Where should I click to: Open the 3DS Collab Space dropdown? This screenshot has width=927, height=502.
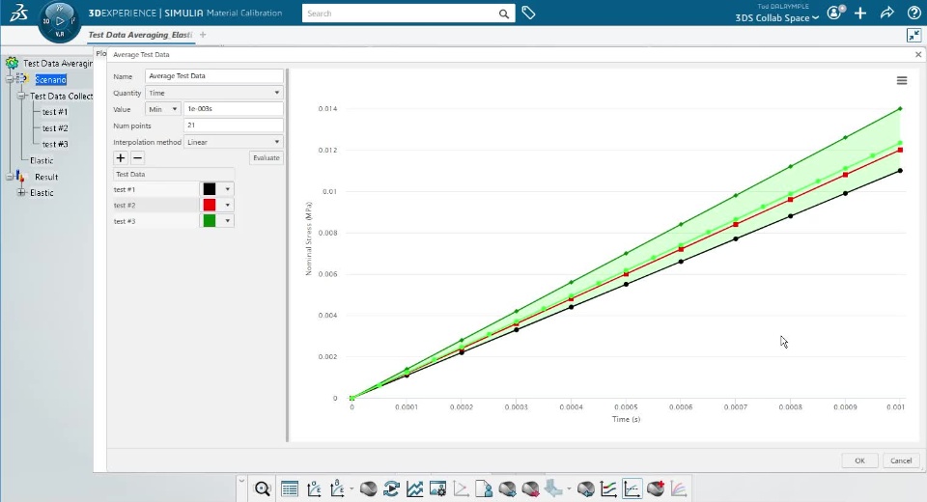click(776, 17)
